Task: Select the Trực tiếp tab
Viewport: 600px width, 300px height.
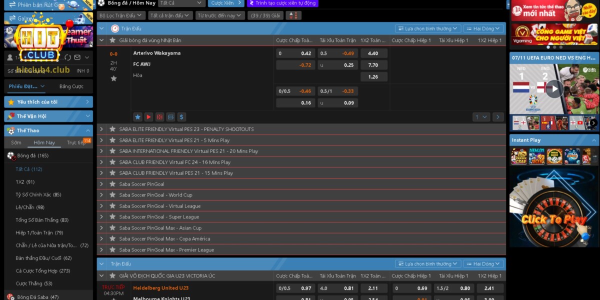Action: [x=76, y=142]
